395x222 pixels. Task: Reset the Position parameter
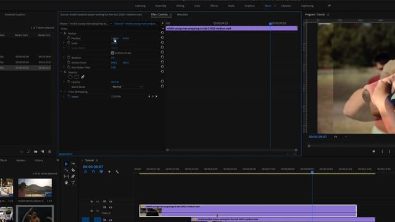(x=162, y=38)
